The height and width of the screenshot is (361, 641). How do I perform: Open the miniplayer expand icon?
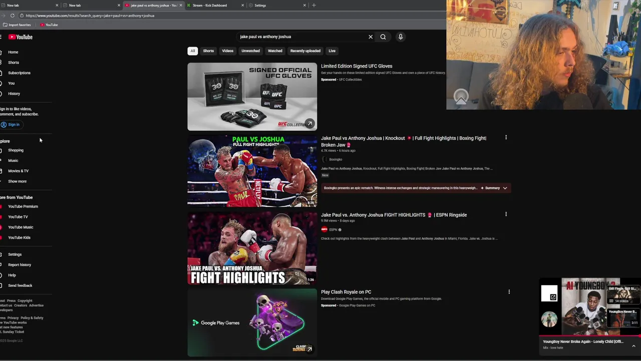[553, 297]
